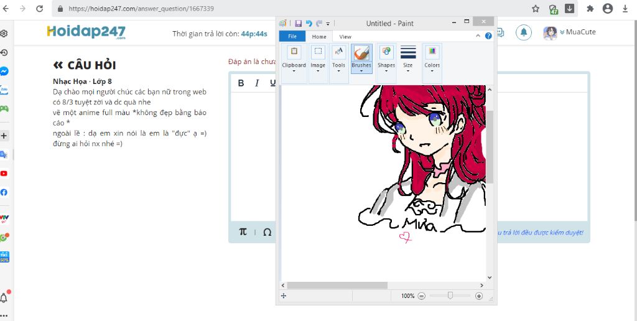Insert formula with the π button
The image size is (637, 321).
coord(243,232)
